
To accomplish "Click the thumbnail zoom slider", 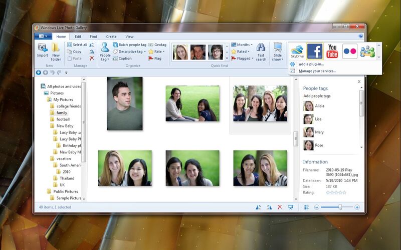I will point(340,207).
